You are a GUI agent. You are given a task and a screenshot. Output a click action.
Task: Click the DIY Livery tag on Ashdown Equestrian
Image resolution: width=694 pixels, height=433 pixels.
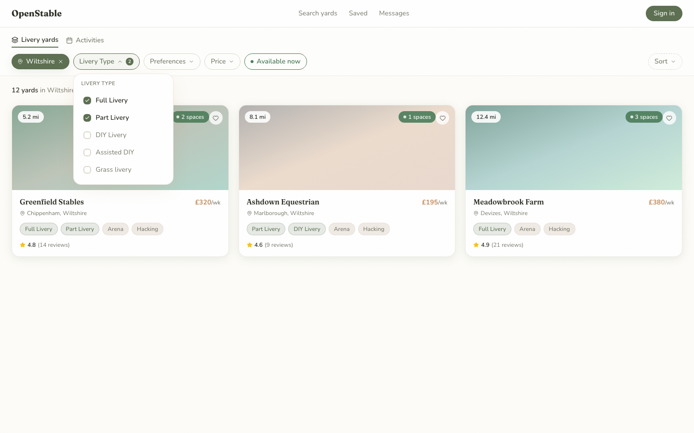[x=307, y=229]
